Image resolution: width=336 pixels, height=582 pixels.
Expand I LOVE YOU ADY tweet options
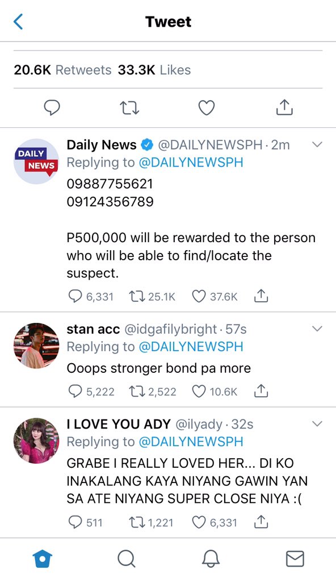pyautogui.click(x=317, y=423)
